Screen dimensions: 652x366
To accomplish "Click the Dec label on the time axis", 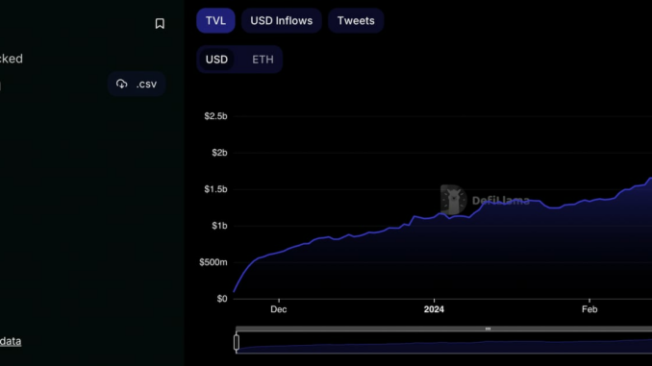I will tap(279, 309).
